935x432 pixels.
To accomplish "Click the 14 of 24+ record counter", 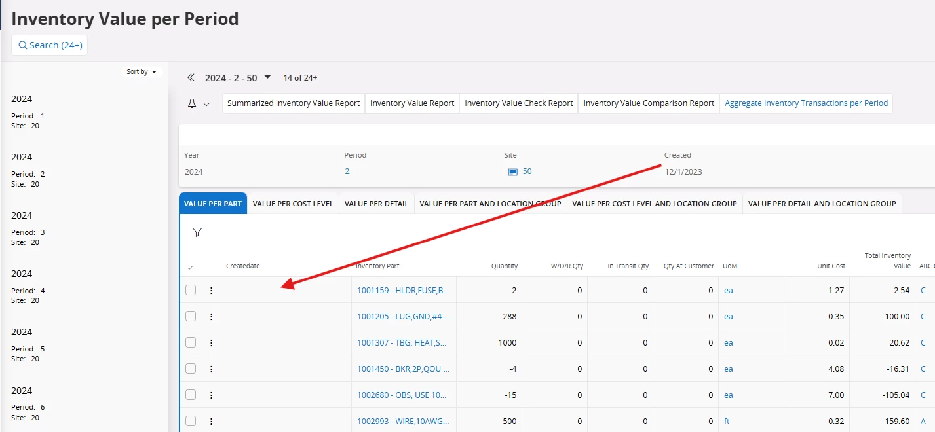I will click(300, 78).
